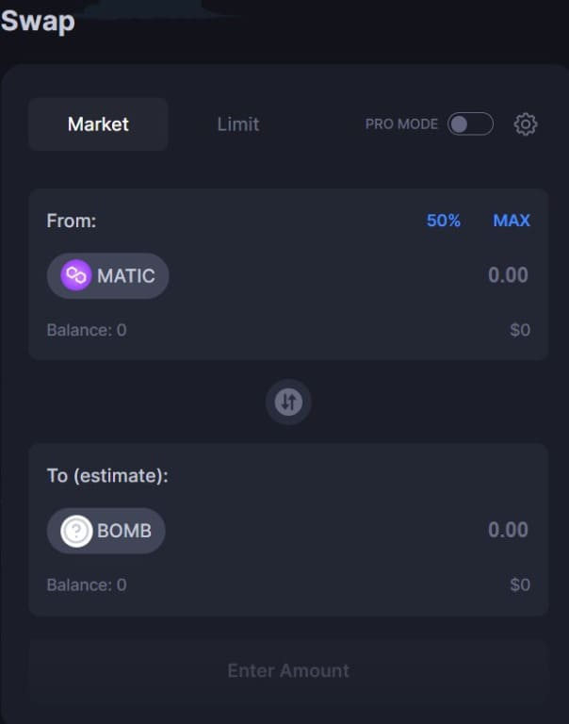Screen dimensions: 569x724
Task: Click the Enter Amount button
Action: point(288,671)
